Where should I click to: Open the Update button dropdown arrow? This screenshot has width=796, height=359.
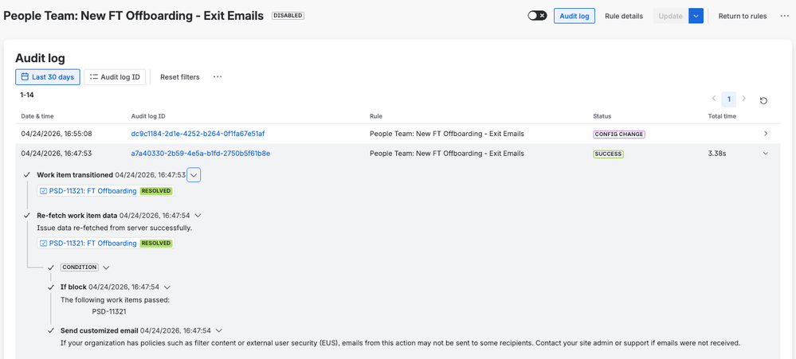[696, 16]
